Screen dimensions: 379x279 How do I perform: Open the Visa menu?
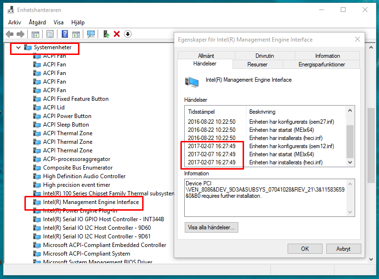pyautogui.click(x=58, y=22)
